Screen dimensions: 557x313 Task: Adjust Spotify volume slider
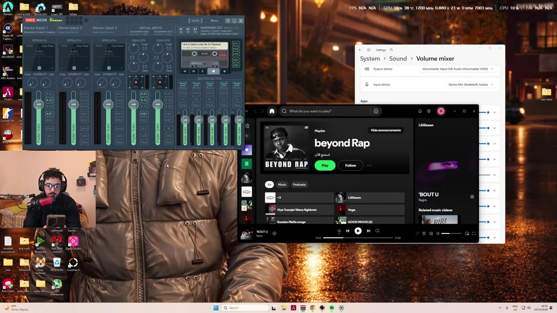coord(451,233)
